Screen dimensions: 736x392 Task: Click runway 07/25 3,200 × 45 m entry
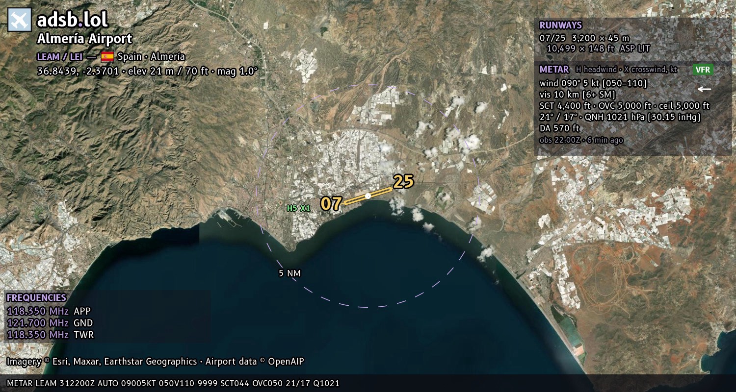click(584, 38)
